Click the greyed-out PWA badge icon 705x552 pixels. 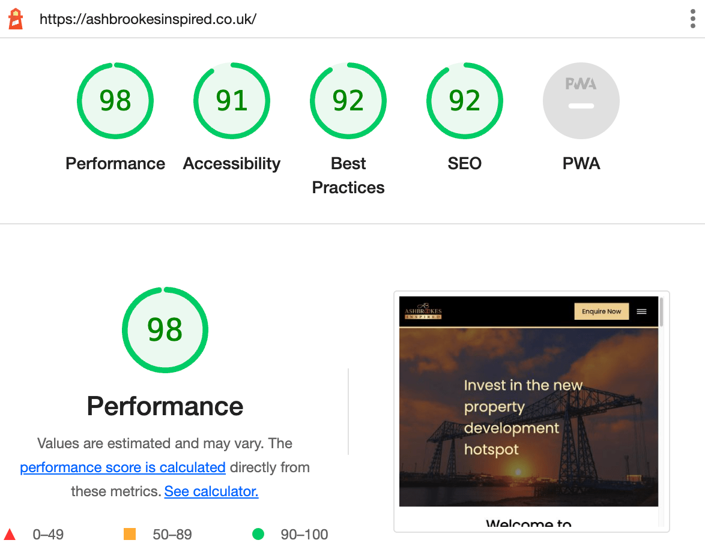pyautogui.click(x=581, y=101)
